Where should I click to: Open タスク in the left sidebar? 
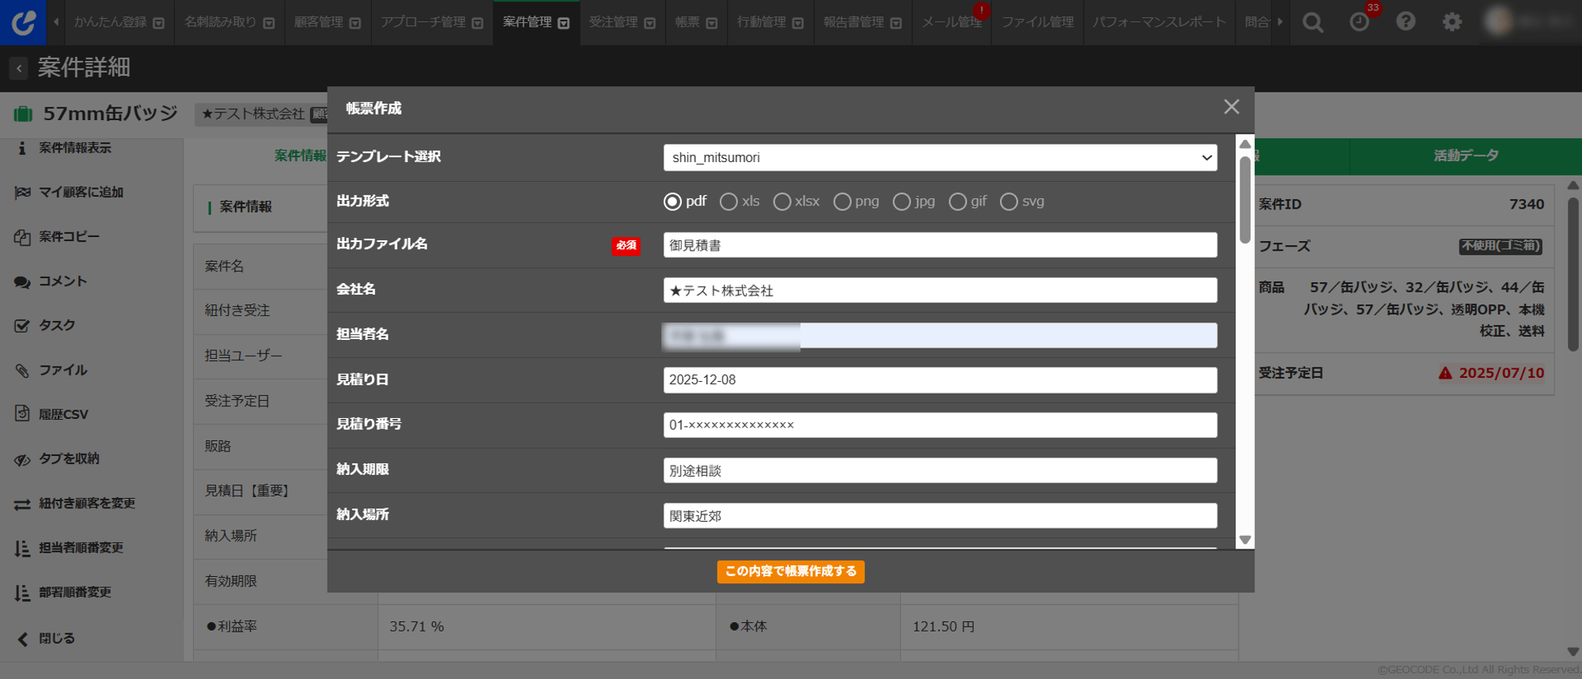[x=56, y=326]
